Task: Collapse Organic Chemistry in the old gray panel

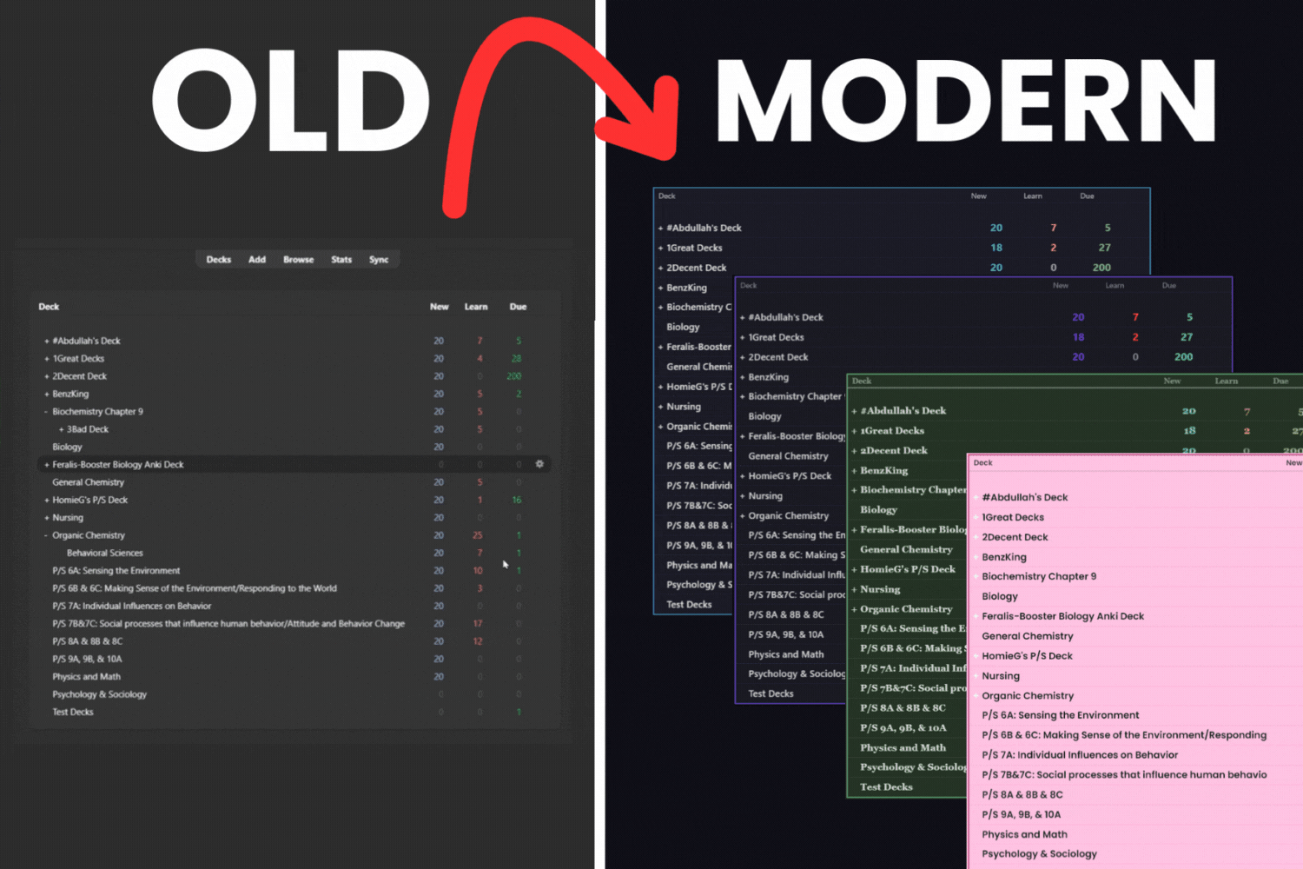Action: coord(46,535)
